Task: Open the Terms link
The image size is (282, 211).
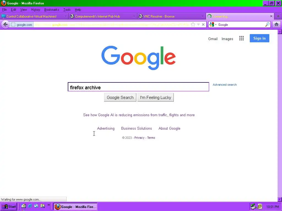Action: point(151,138)
